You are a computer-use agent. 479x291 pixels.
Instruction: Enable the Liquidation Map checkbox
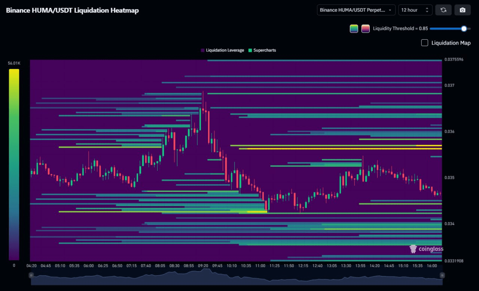425,43
